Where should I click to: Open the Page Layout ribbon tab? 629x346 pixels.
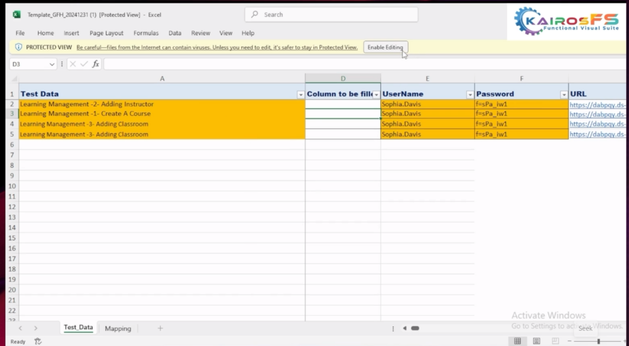coord(106,33)
